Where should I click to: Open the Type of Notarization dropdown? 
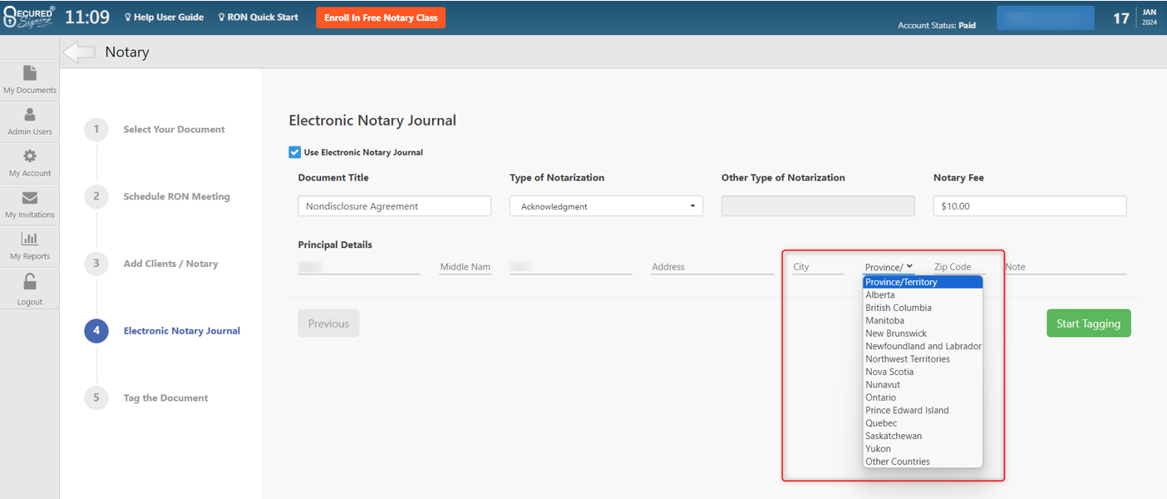[x=606, y=206]
